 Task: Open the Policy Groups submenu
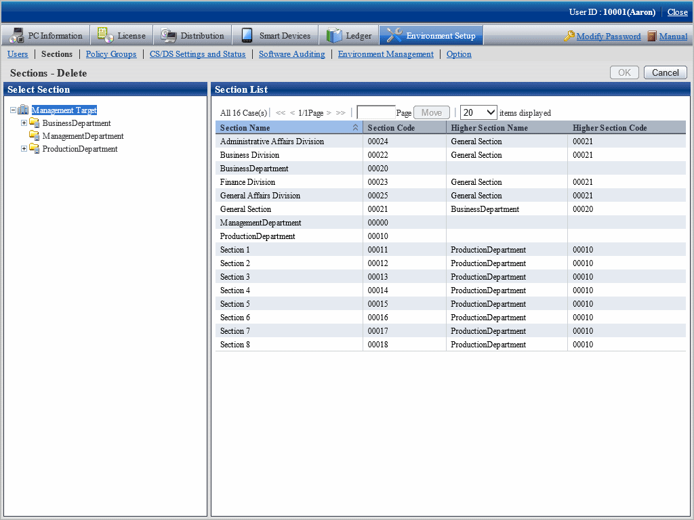point(111,54)
